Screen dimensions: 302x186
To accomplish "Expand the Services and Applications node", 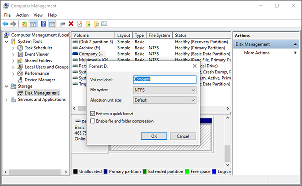I will [x=7, y=100].
